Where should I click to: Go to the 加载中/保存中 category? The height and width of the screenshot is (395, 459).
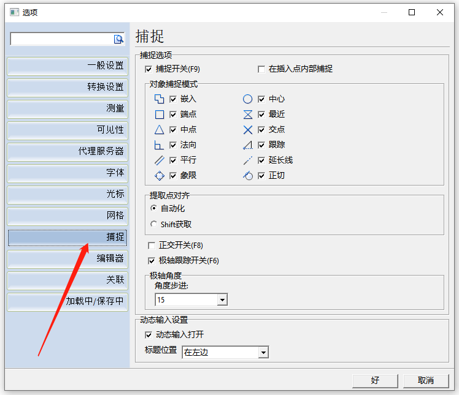[x=67, y=302]
